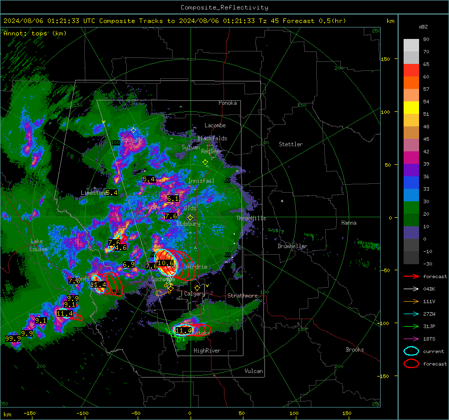The height and width of the screenshot is (420, 449).
Task: Click the magenta 18TS arrow legend icon
Action: pos(411,339)
